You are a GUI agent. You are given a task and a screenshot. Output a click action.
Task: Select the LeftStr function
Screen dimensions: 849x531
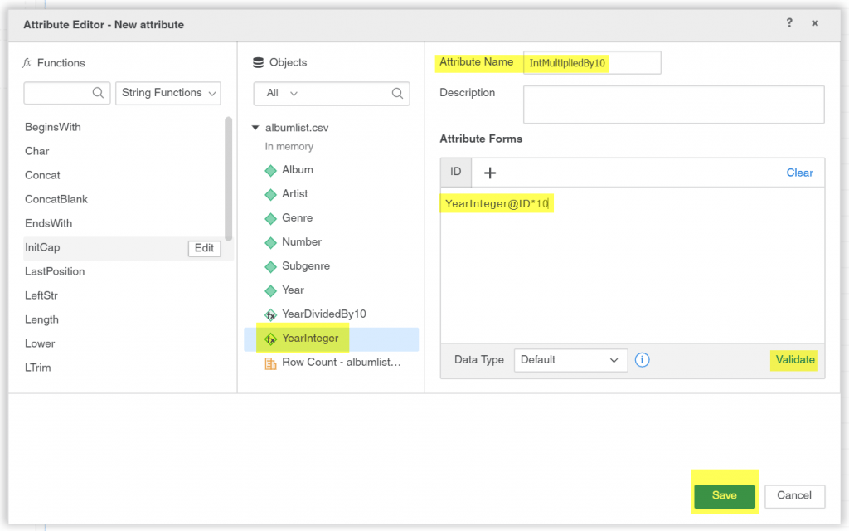41,296
